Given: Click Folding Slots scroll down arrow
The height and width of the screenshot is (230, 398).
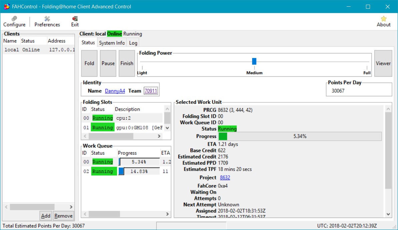Looking at the screenshot, I should tap(167, 128).
